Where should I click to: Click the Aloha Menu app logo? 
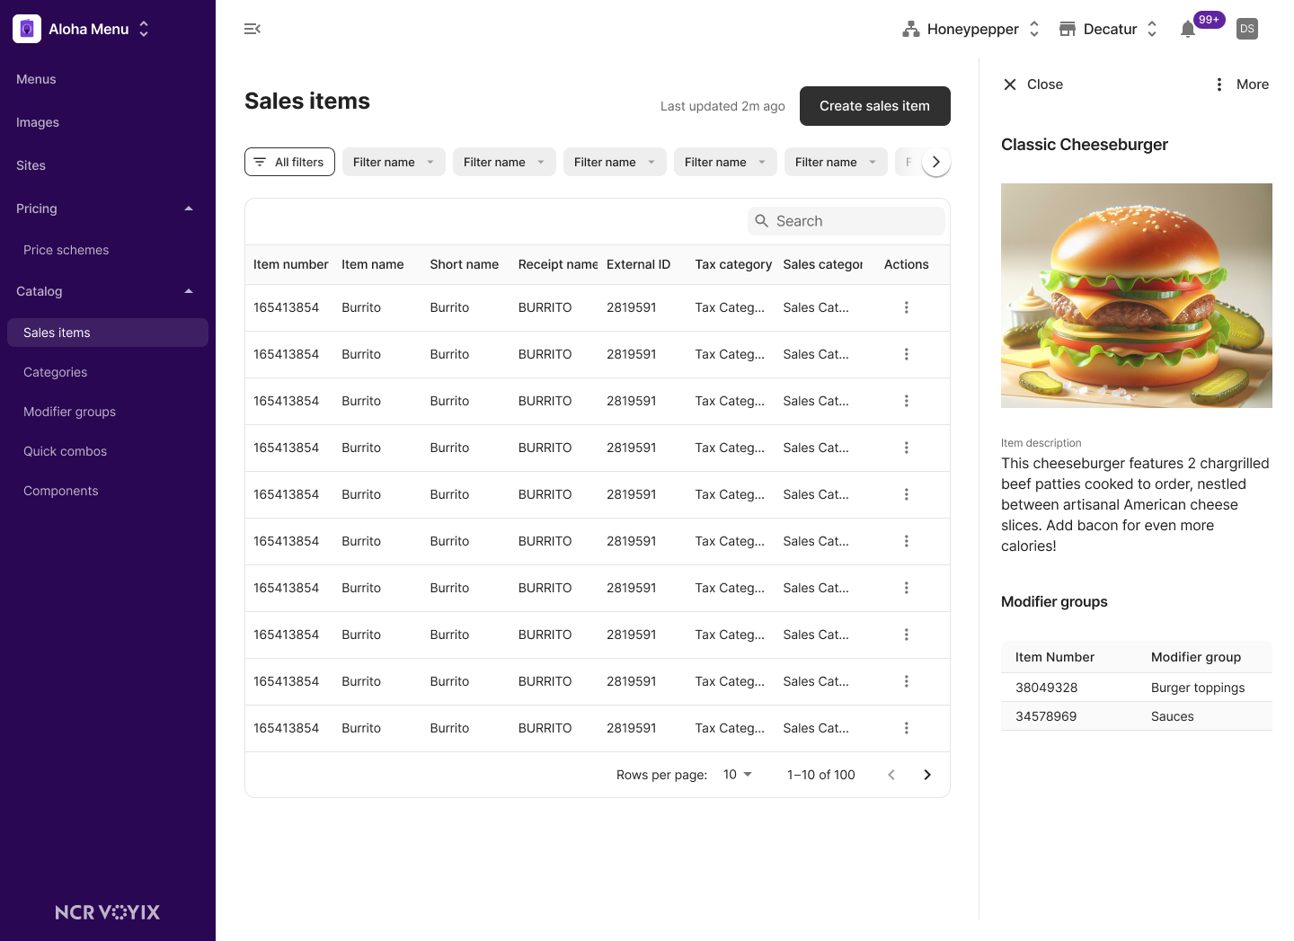click(x=27, y=29)
